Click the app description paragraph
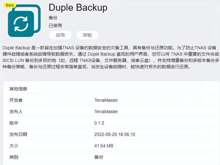The width and height of the screenshot is (220, 165). pos(111,57)
